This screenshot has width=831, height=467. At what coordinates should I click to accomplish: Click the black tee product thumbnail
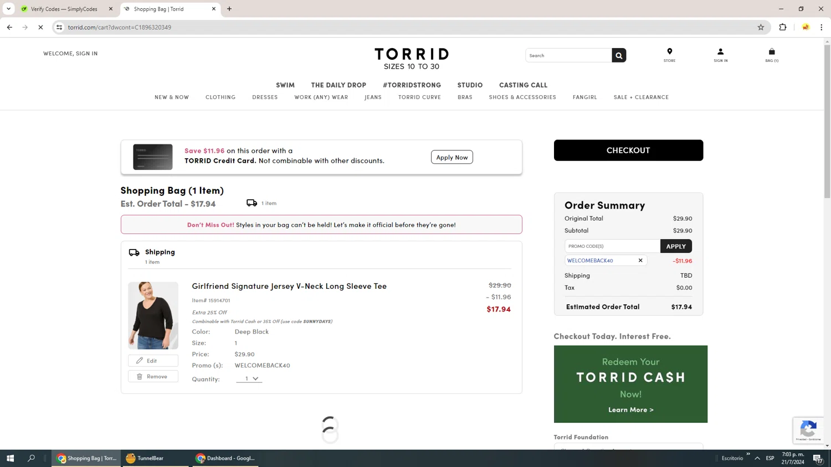[153, 315]
